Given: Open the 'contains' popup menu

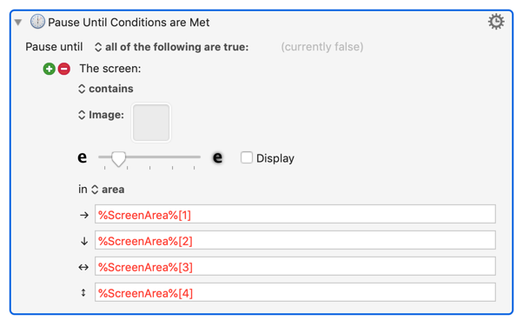Looking at the screenshot, I should click(106, 89).
